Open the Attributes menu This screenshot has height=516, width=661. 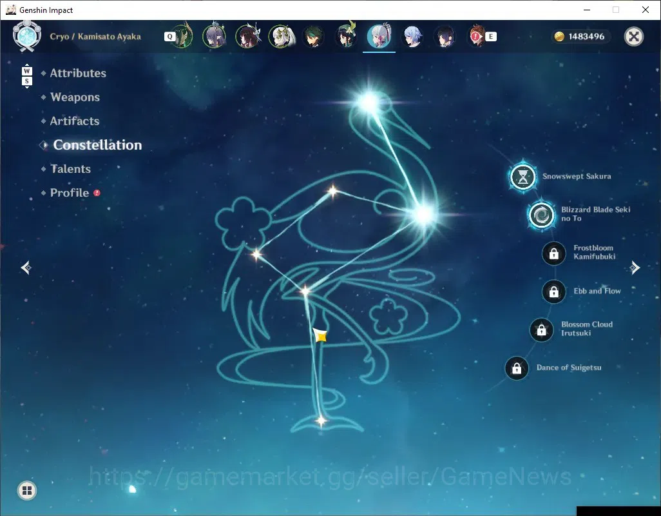pyautogui.click(x=78, y=73)
